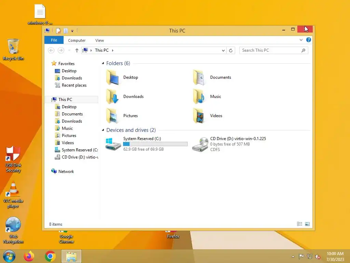Select Music under This PC tree
Screen dimensions: 350x263
(67, 128)
